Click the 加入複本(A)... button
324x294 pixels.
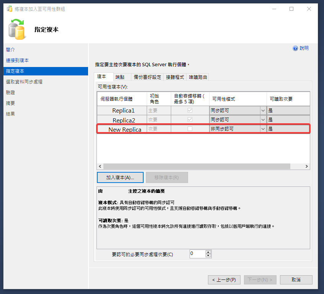click(x=120, y=178)
